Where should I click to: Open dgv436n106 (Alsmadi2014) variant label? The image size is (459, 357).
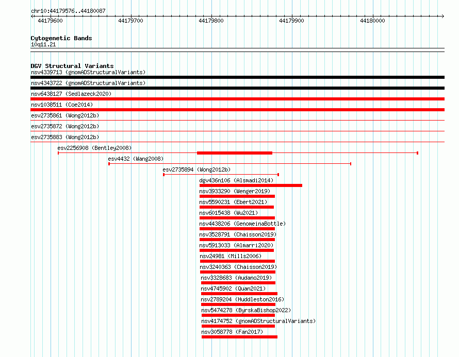point(236,180)
